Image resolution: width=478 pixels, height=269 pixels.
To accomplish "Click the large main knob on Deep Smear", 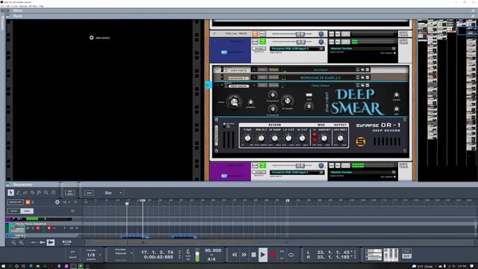I will [x=234, y=102].
